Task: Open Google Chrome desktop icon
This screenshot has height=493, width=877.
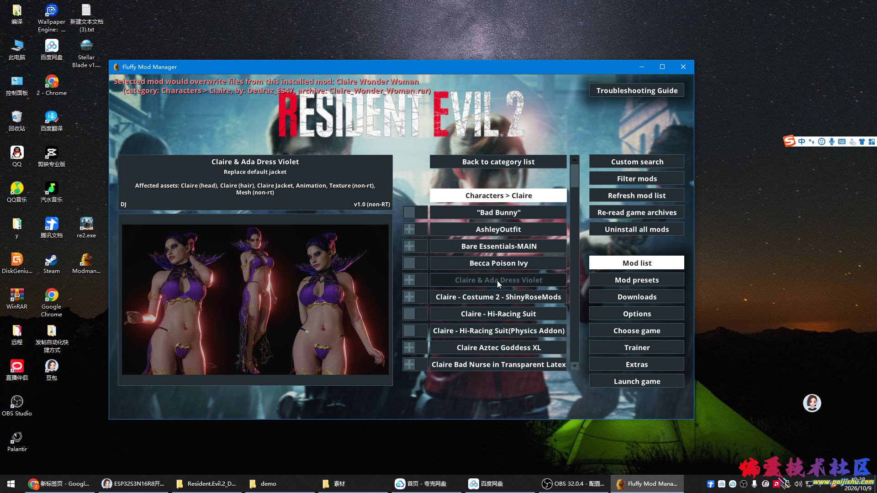Action: (x=52, y=303)
